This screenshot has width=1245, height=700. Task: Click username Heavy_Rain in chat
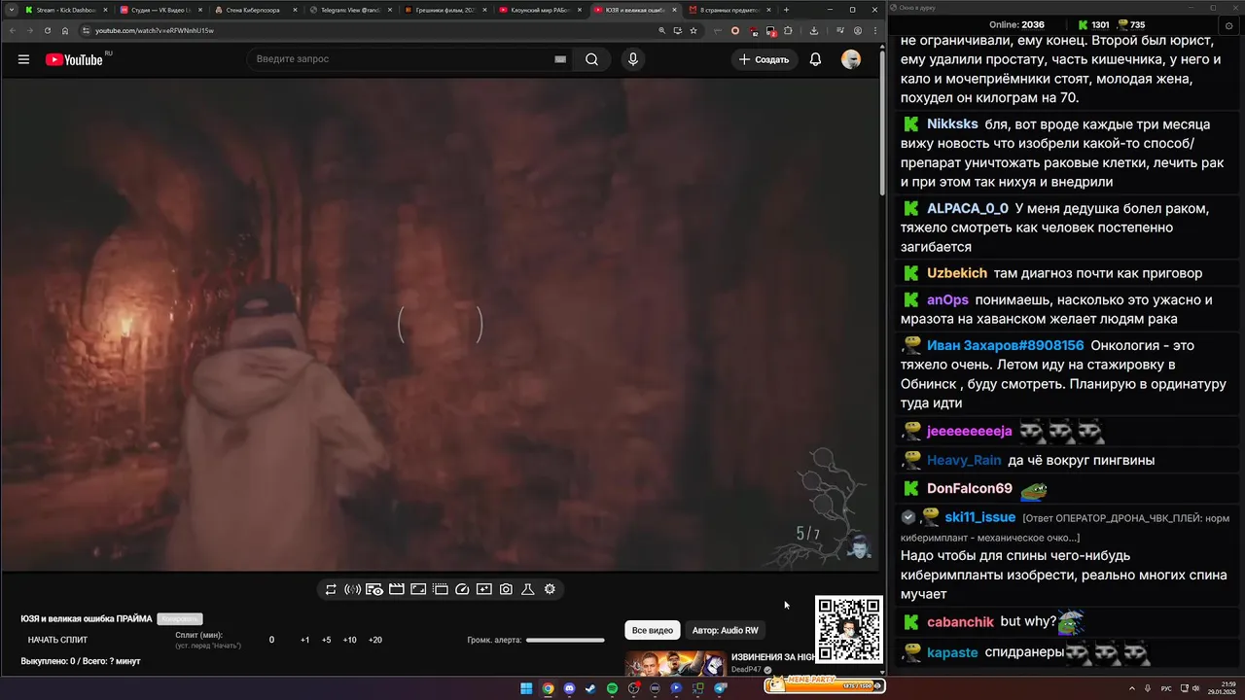click(964, 460)
